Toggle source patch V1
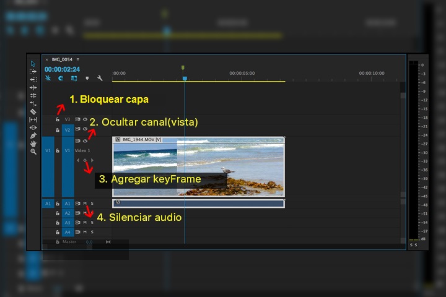This screenshot has height=297, width=446. (x=48, y=167)
